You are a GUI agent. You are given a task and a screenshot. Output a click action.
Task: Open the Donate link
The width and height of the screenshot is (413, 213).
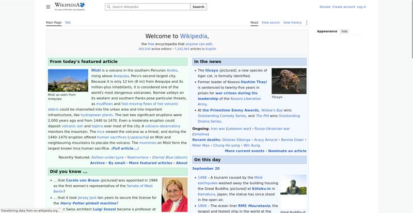point(325,7)
